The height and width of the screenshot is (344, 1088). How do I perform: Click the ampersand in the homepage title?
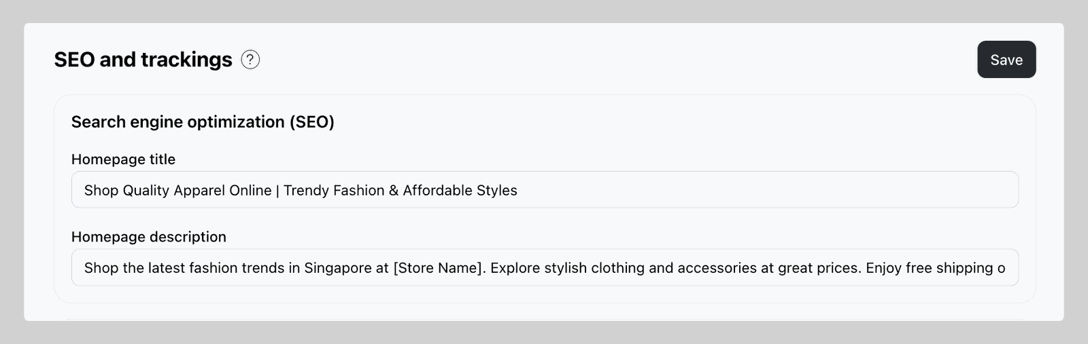pyautogui.click(x=394, y=191)
